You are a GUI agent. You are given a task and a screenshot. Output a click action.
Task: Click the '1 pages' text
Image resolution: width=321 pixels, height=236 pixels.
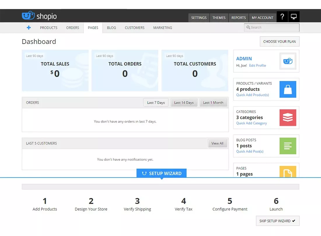point(244,174)
